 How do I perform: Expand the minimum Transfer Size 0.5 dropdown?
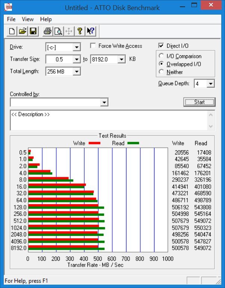pyautogui.click(x=76, y=59)
